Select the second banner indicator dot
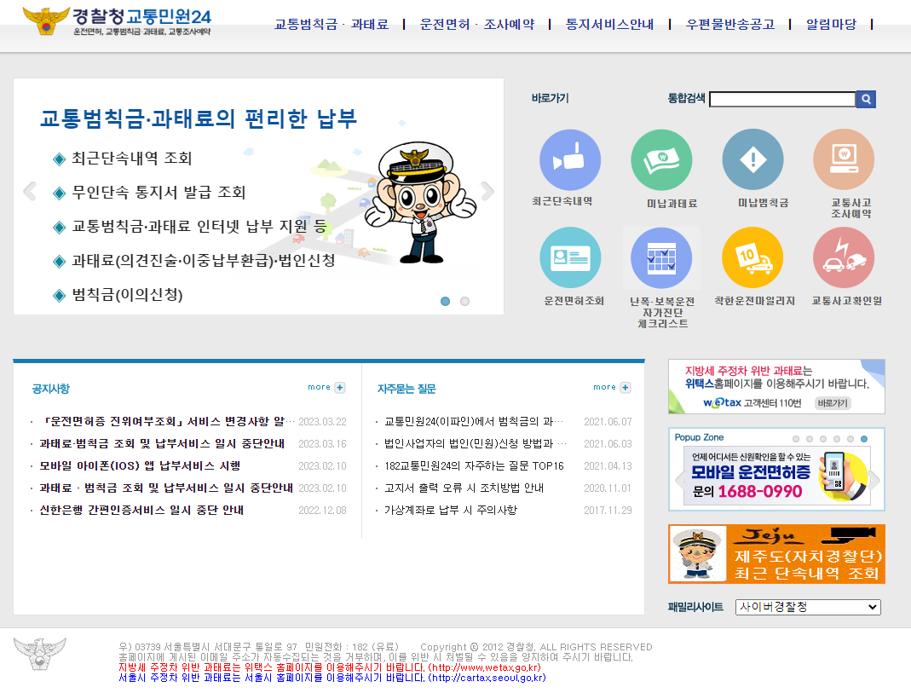 tap(464, 301)
